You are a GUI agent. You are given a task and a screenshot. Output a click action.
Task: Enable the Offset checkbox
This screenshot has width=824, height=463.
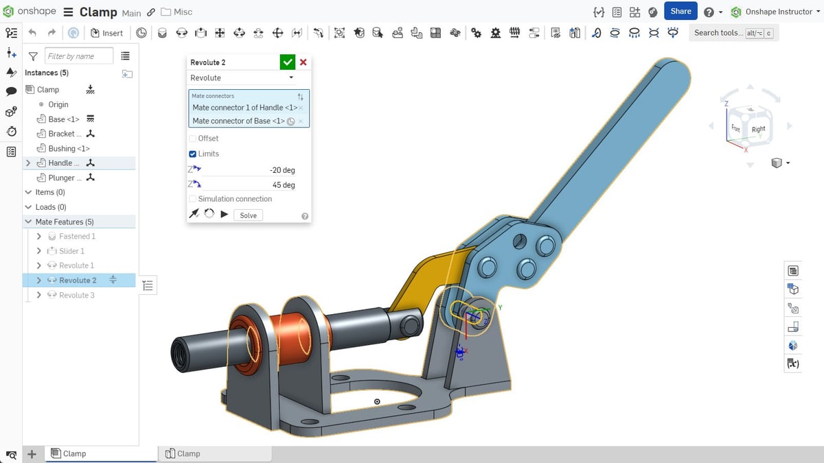tap(193, 139)
